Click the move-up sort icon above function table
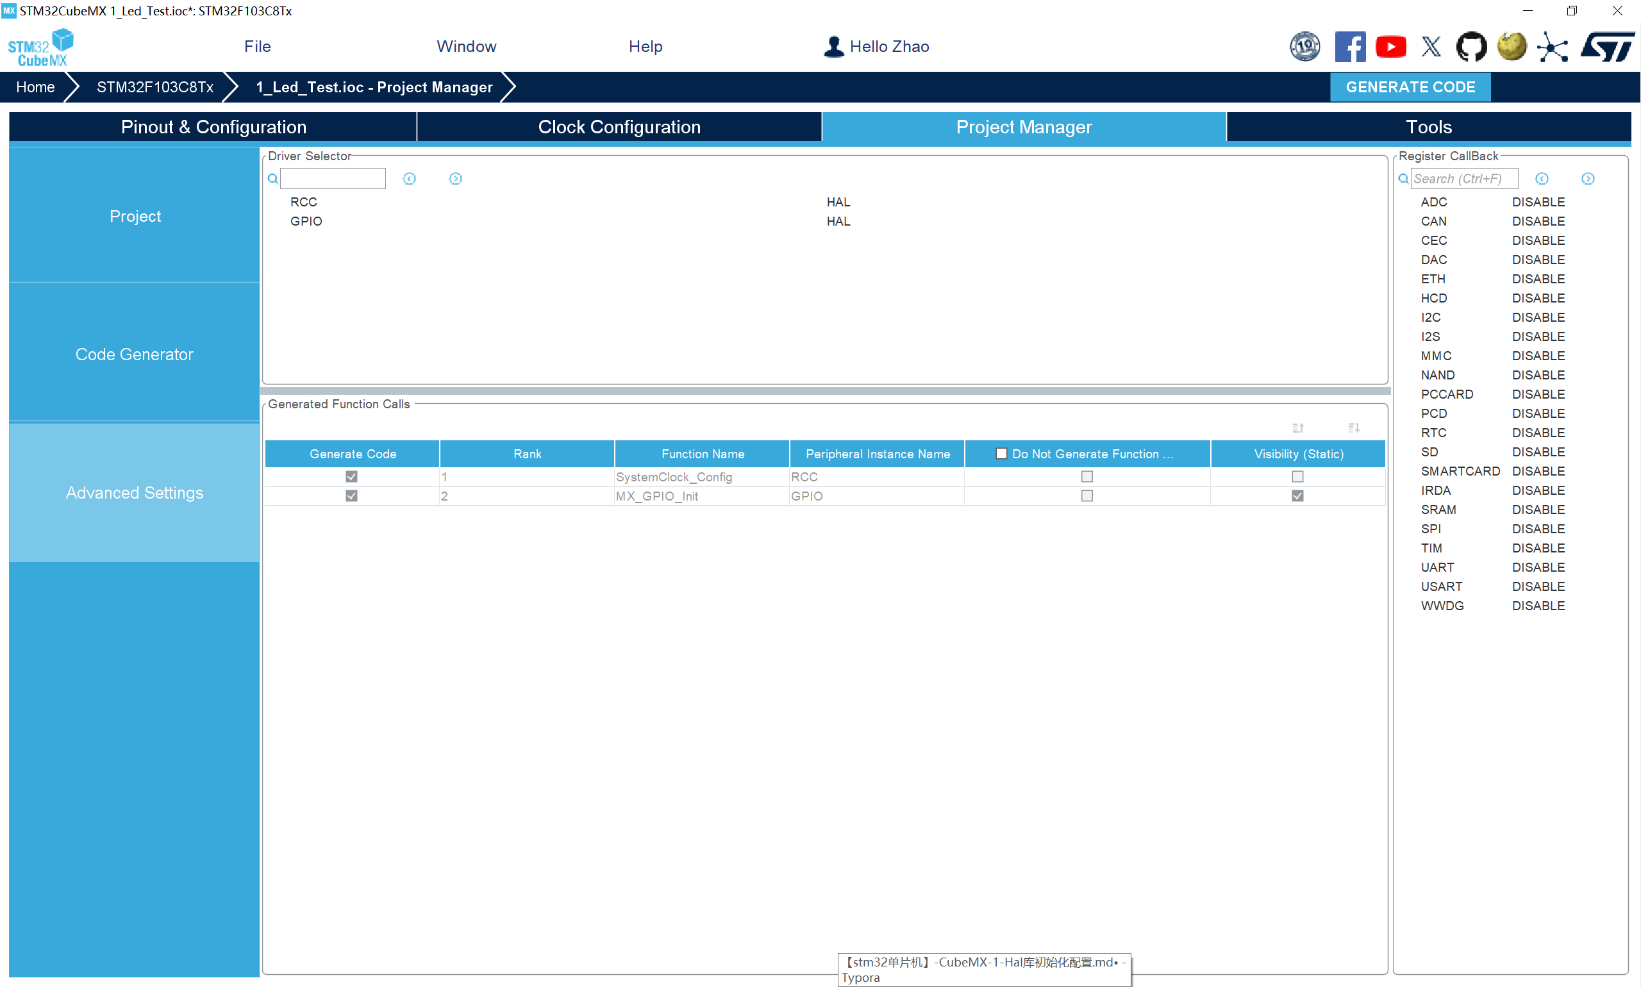Viewport: 1641px width, 987px height. 1298,427
